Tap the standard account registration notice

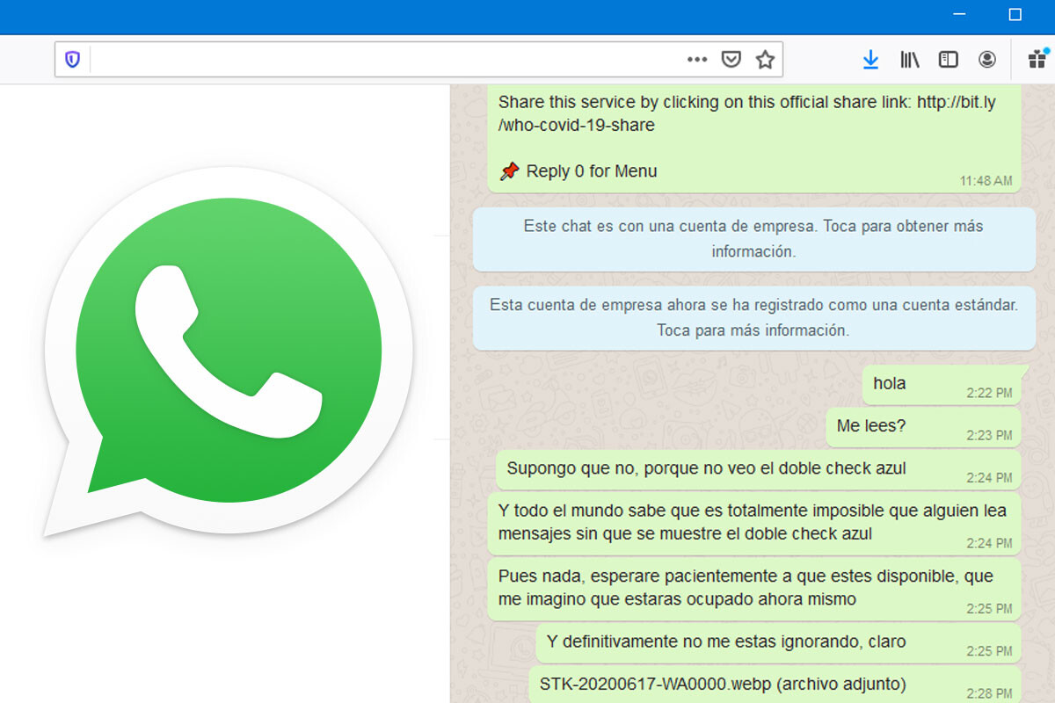tap(753, 318)
